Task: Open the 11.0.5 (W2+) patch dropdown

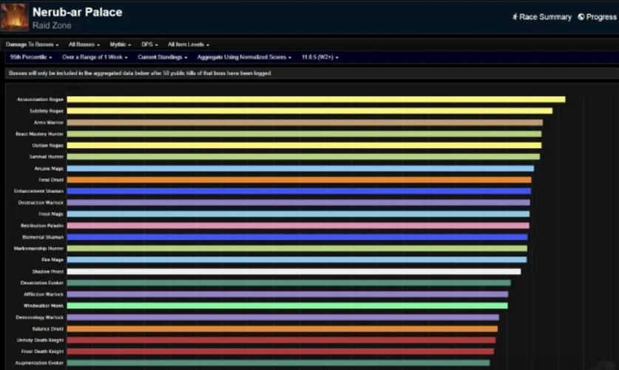Action: pos(319,57)
